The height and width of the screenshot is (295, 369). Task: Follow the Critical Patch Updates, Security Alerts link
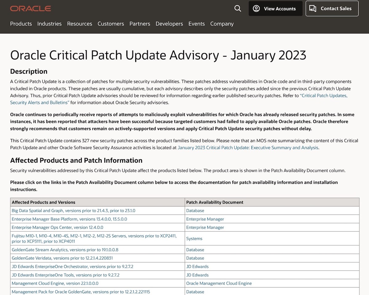(x=179, y=99)
